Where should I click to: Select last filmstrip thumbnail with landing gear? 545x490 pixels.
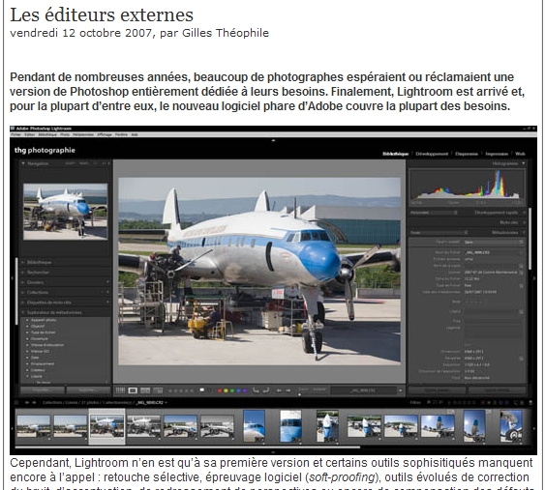(x=511, y=426)
